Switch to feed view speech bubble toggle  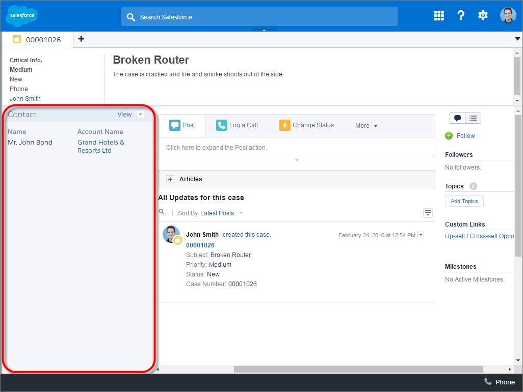pyautogui.click(x=457, y=118)
